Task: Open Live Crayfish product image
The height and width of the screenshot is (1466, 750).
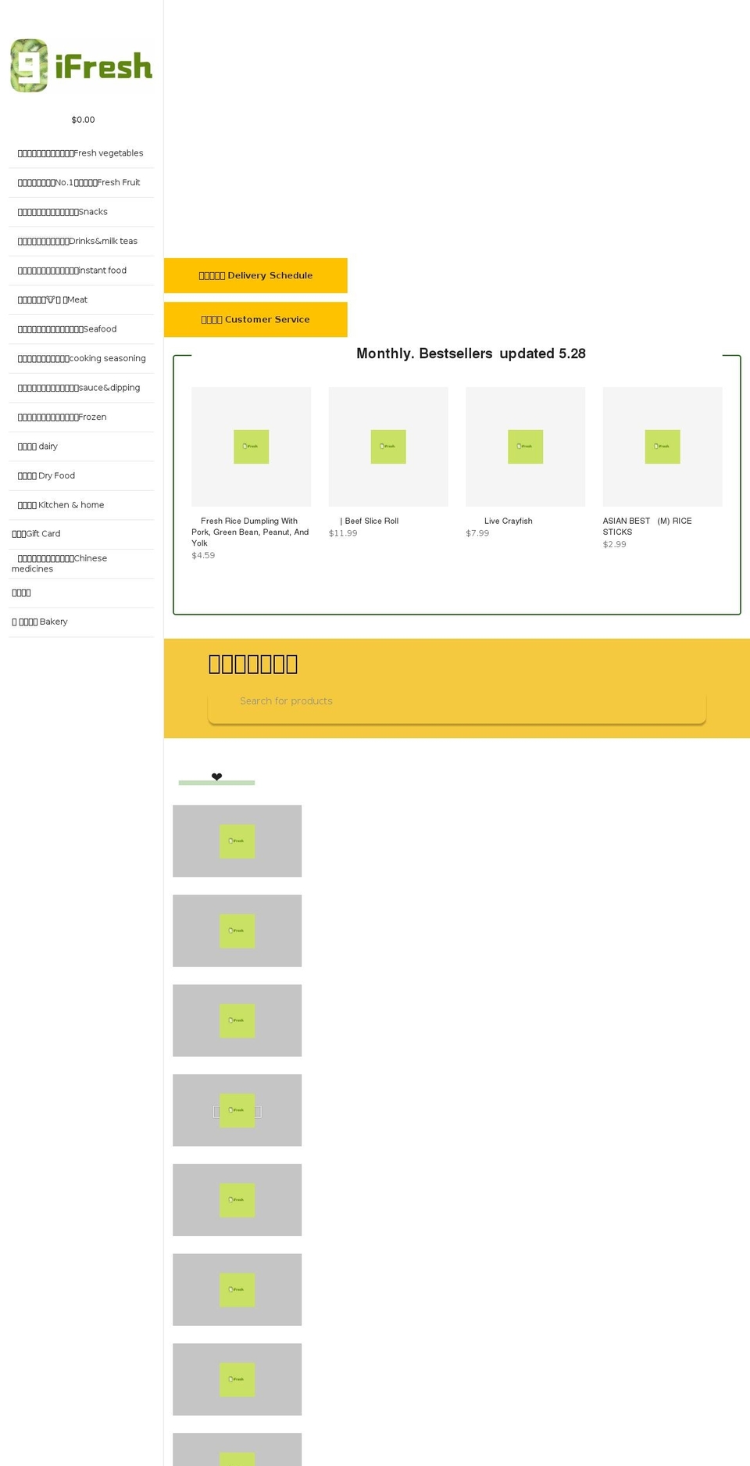Action: click(x=526, y=446)
